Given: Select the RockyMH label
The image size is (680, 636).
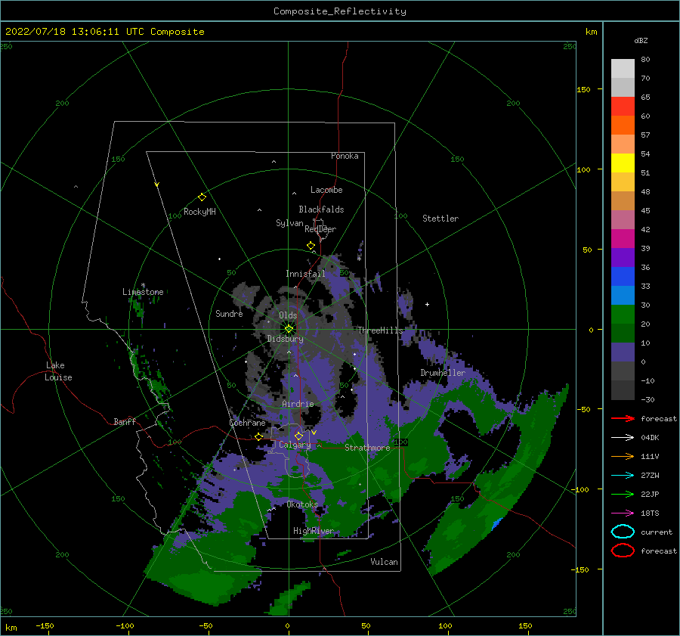Looking at the screenshot, I should 199,212.
